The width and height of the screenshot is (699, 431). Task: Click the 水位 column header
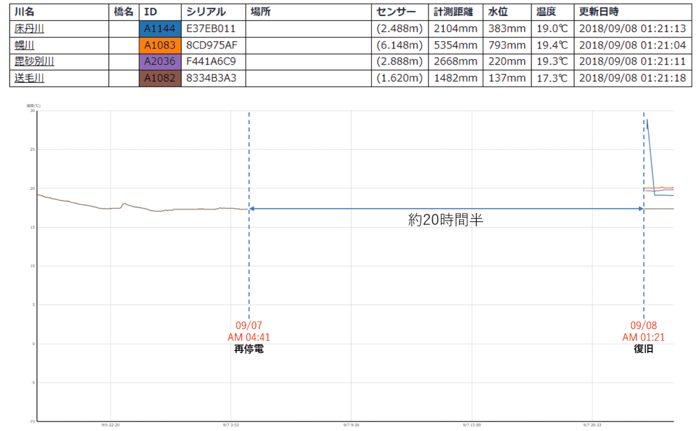(x=498, y=12)
